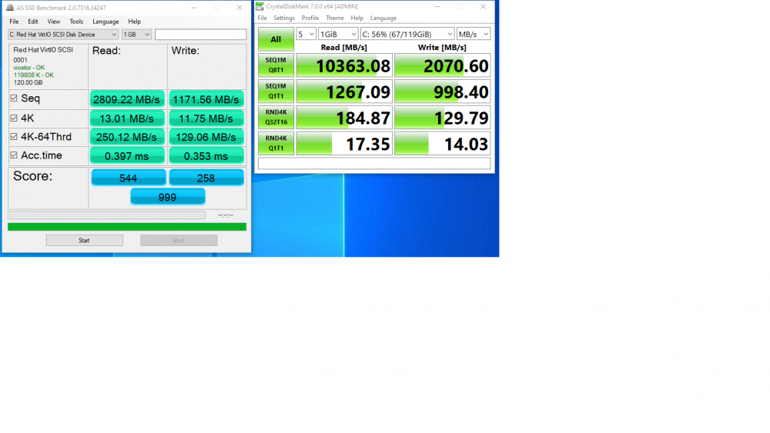
Task: Click the grey progress bar above the green one
Action: coord(106,215)
